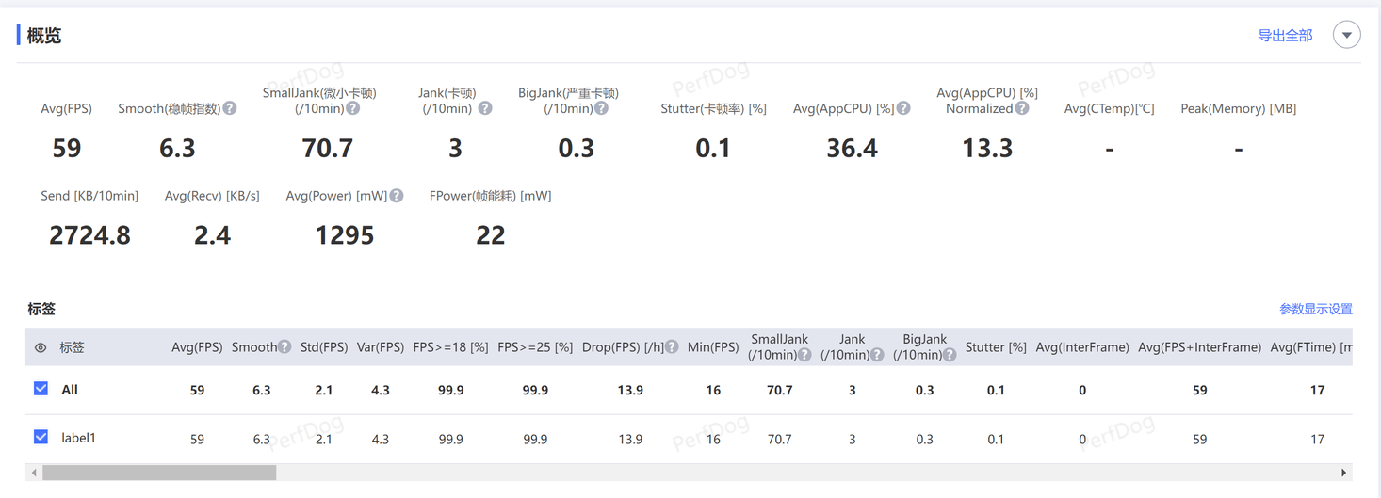This screenshot has width=1381, height=498.
Task: Click scrollbar right arrow to scroll table
Action: (1343, 473)
